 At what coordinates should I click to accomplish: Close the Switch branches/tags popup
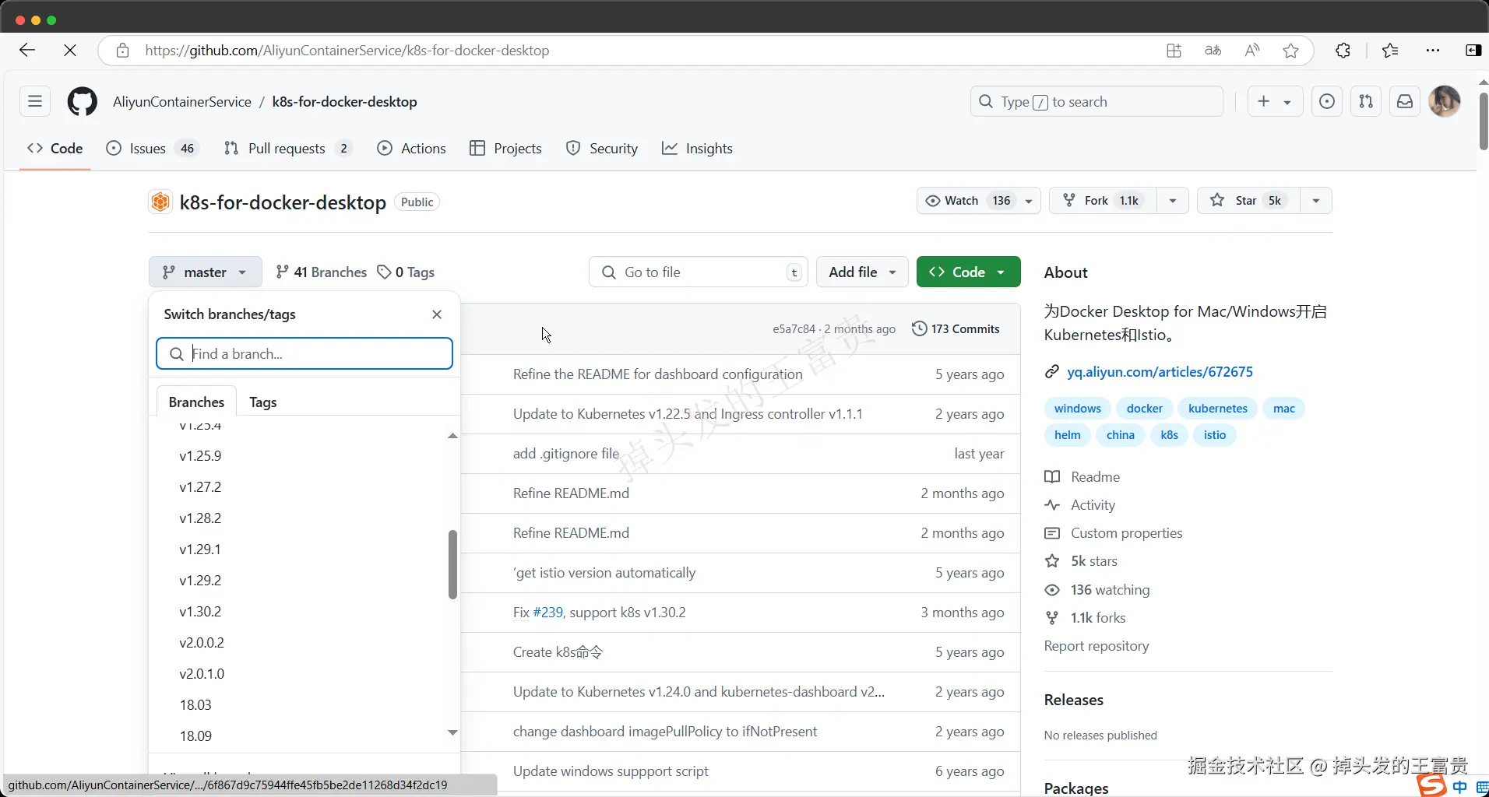tap(437, 314)
